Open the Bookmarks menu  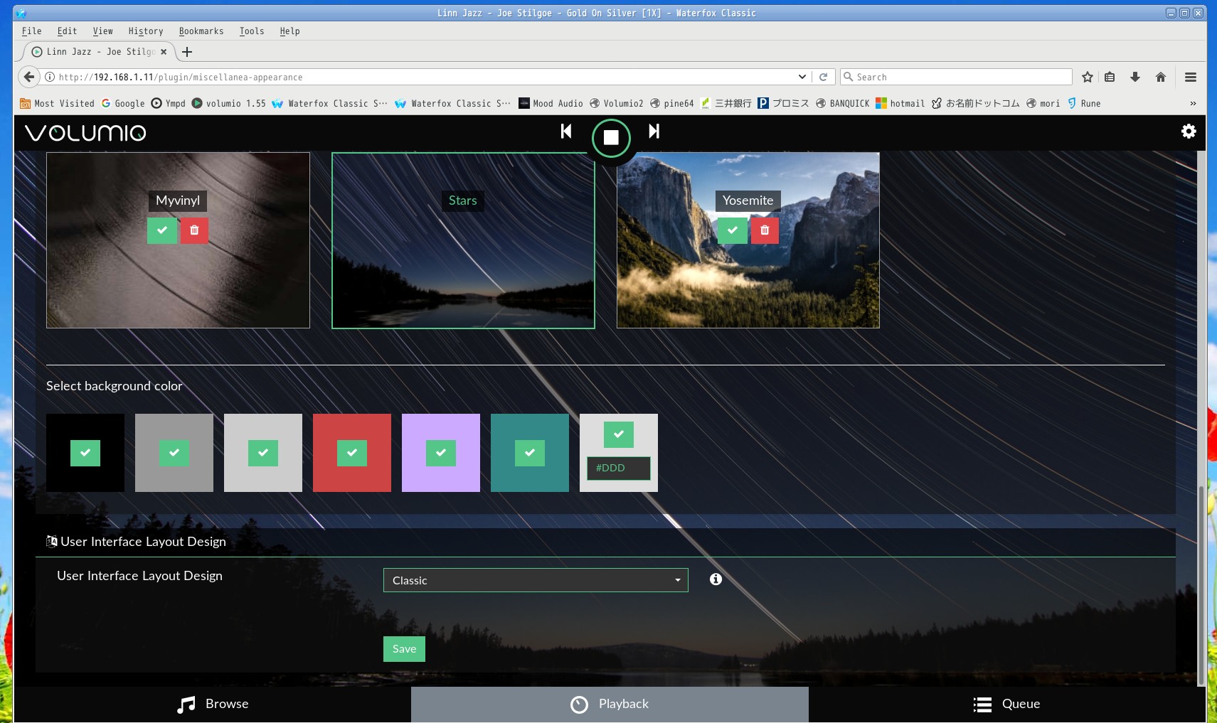coord(201,31)
